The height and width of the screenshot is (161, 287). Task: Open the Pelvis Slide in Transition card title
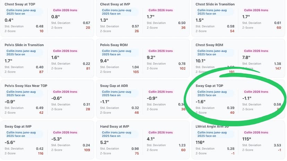24,45
